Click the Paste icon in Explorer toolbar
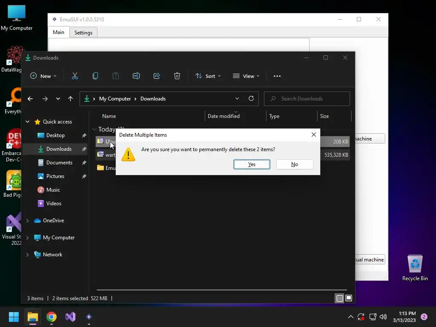 [x=116, y=76]
